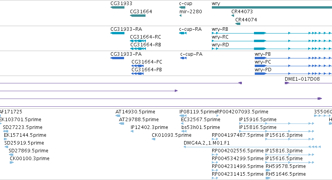Select the CG31933 gene feature
This screenshot has width=332, height=180.
(117, 7)
